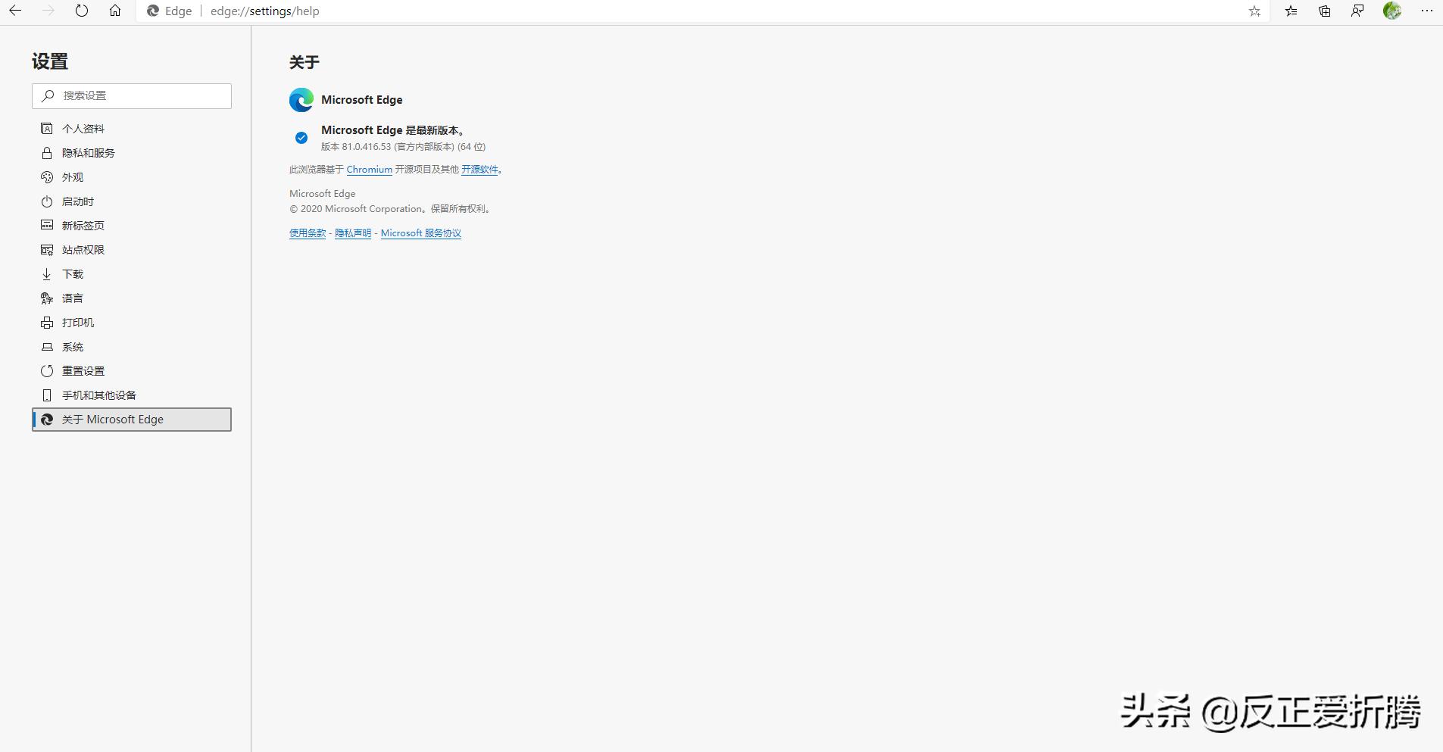Screen dimensions: 1443x752
Task: Click the browser forward arrow
Action: (x=48, y=11)
